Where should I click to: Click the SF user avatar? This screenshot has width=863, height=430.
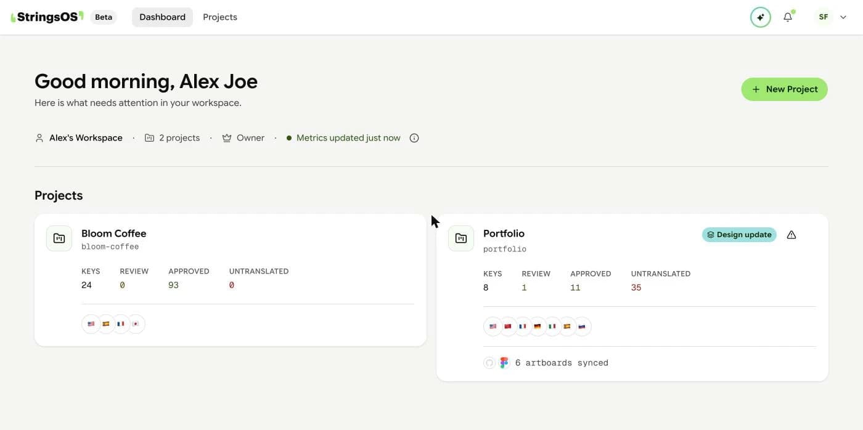(824, 17)
